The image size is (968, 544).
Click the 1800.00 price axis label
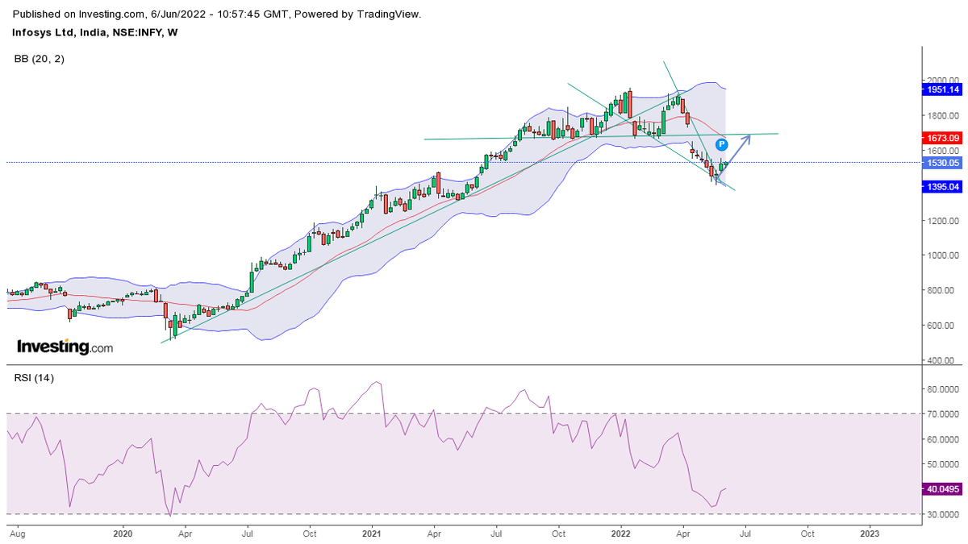tap(942, 116)
